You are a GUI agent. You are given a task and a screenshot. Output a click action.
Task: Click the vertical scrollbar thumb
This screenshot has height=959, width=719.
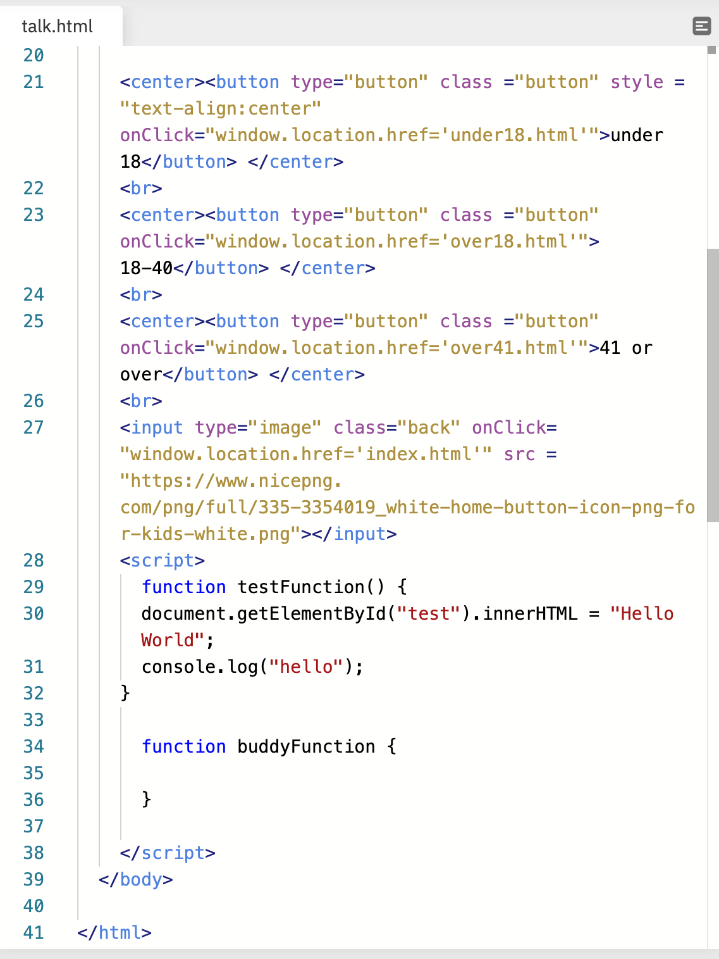(x=713, y=385)
